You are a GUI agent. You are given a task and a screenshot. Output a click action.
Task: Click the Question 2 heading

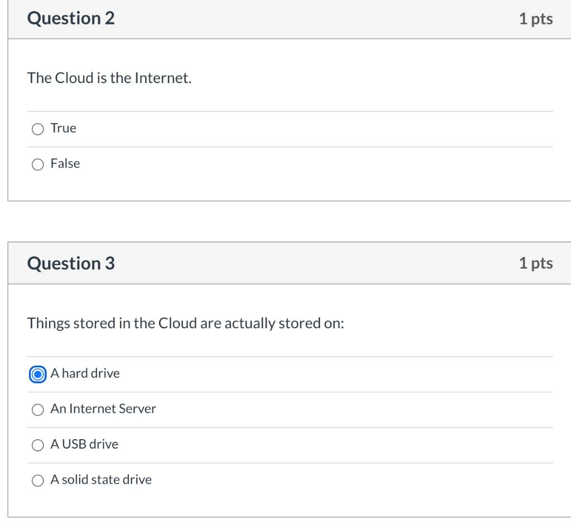[71, 18]
